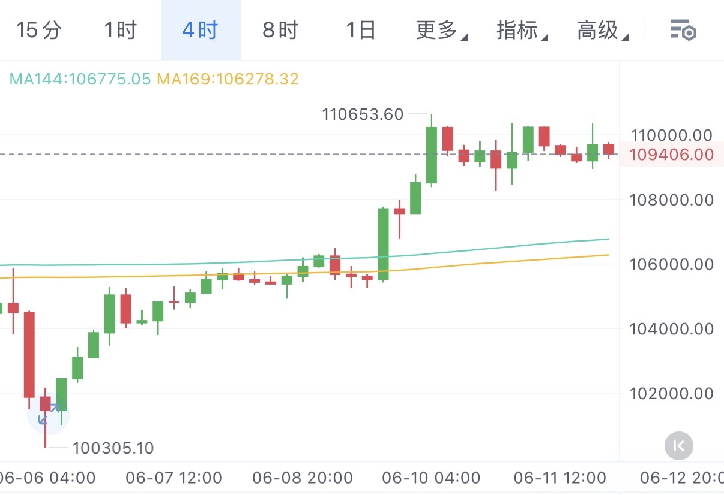This screenshot has width=724, height=495.
Task: Click the 108000.00 price axis label
Action: (x=671, y=200)
